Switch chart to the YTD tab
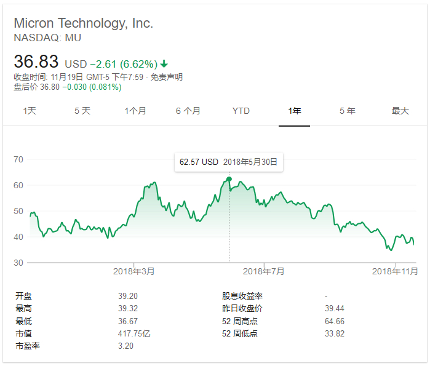Viewport: 430px width, 366px height. [241, 111]
